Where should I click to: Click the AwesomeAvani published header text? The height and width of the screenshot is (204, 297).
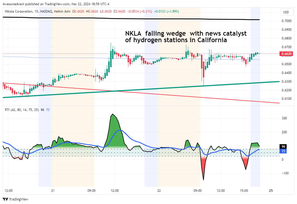click(56, 4)
